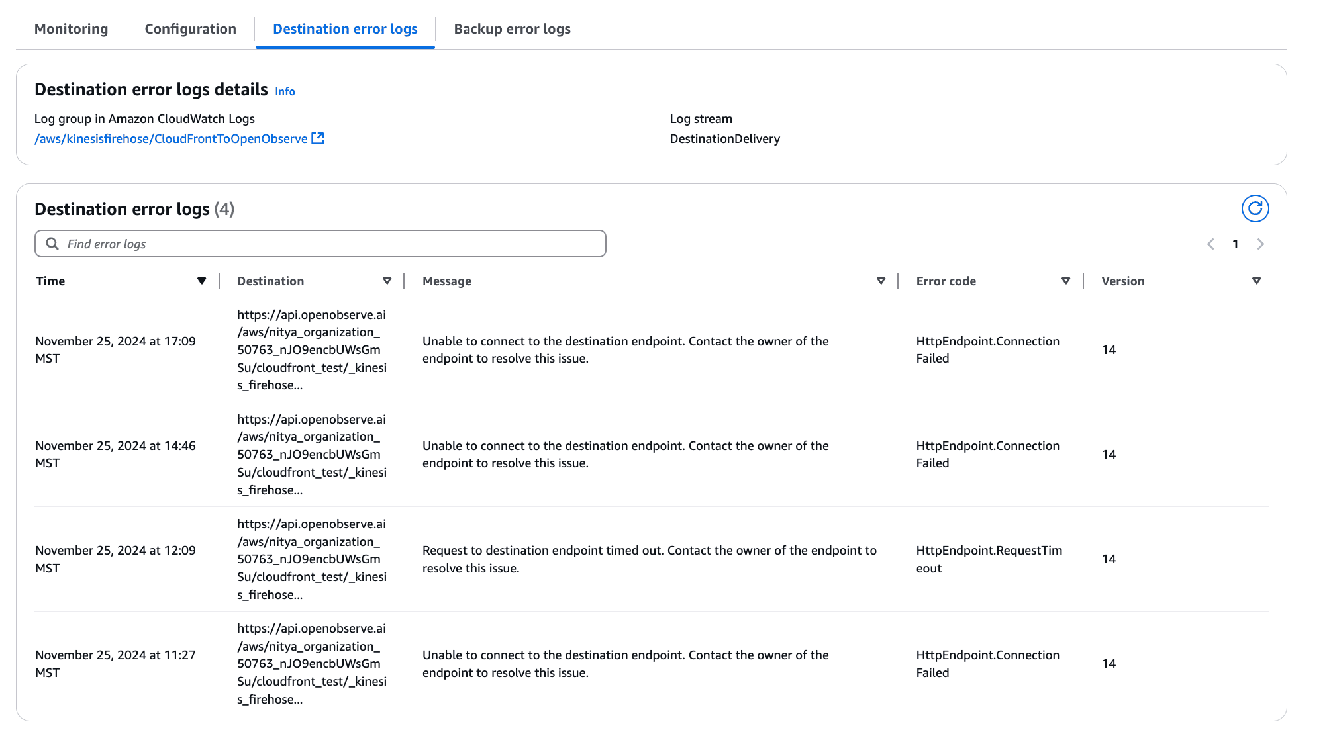Select the Destination error logs tab
The height and width of the screenshot is (732, 1331).
pyautogui.click(x=344, y=28)
